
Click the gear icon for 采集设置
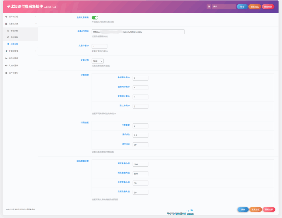(x=8, y=44)
